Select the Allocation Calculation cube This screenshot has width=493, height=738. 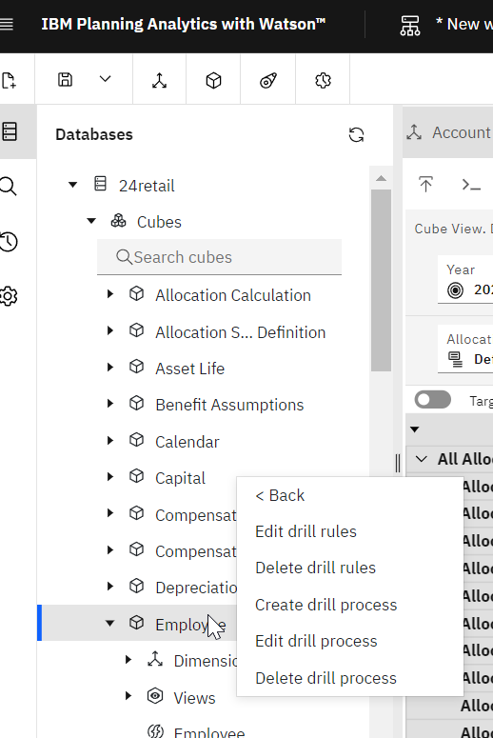click(x=233, y=295)
